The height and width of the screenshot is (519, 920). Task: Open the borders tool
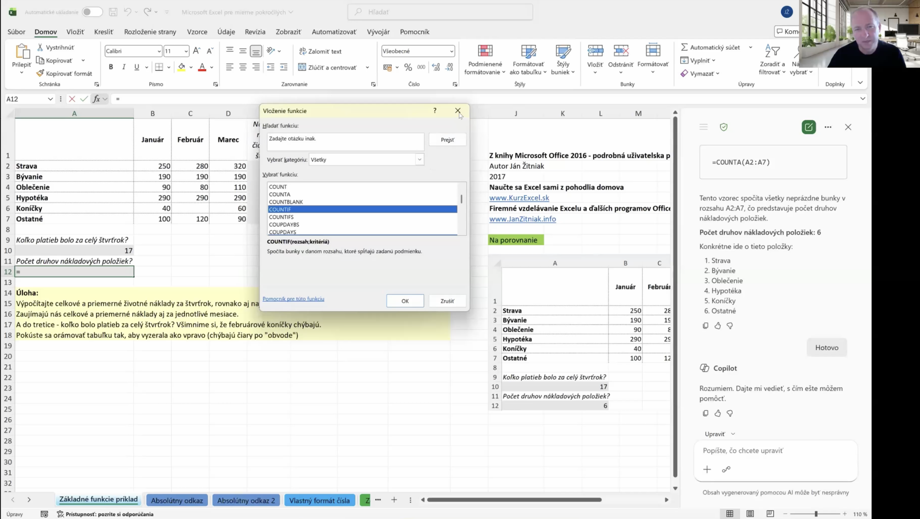click(159, 67)
